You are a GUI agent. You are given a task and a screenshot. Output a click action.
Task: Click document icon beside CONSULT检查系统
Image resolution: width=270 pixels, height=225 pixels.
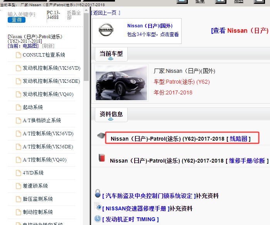coord(19,55)
